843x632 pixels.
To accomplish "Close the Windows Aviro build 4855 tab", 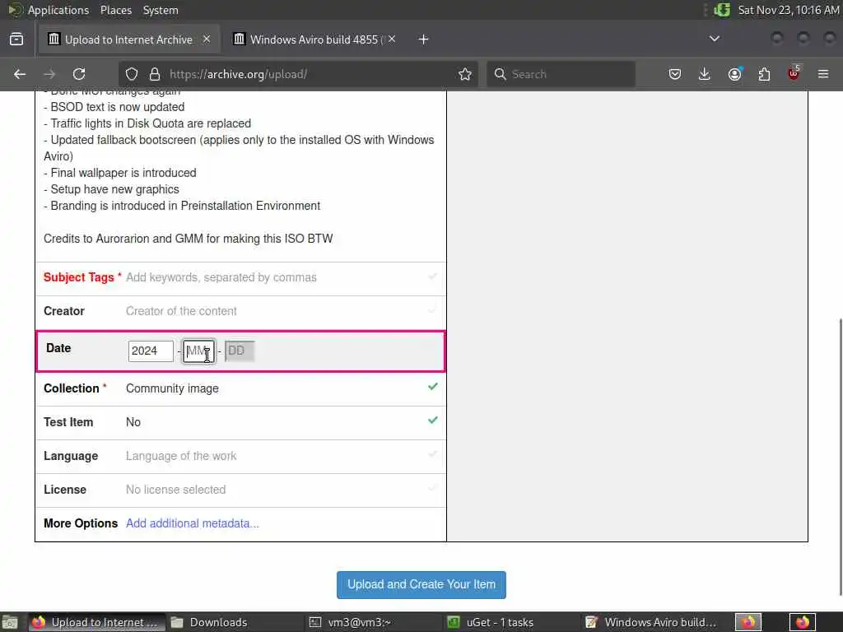I will click(392, 39).
